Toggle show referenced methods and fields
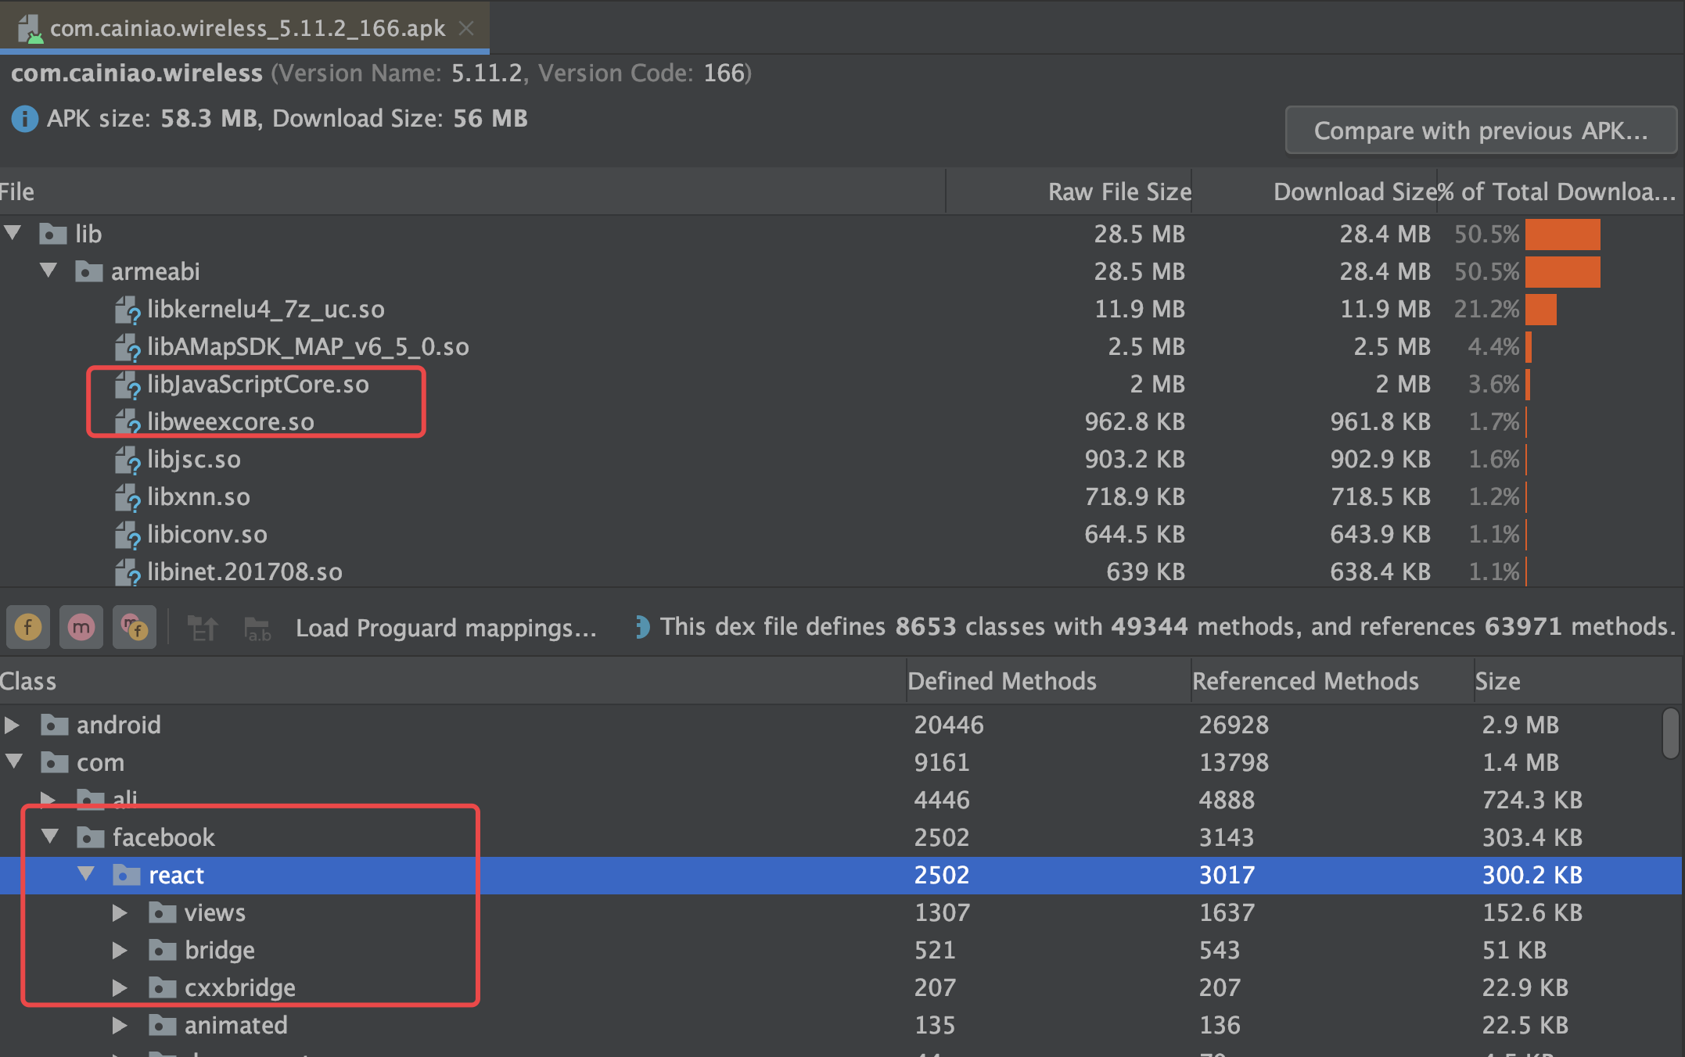The width and height of the screenshot is (1685, 1057). point(135,627)
